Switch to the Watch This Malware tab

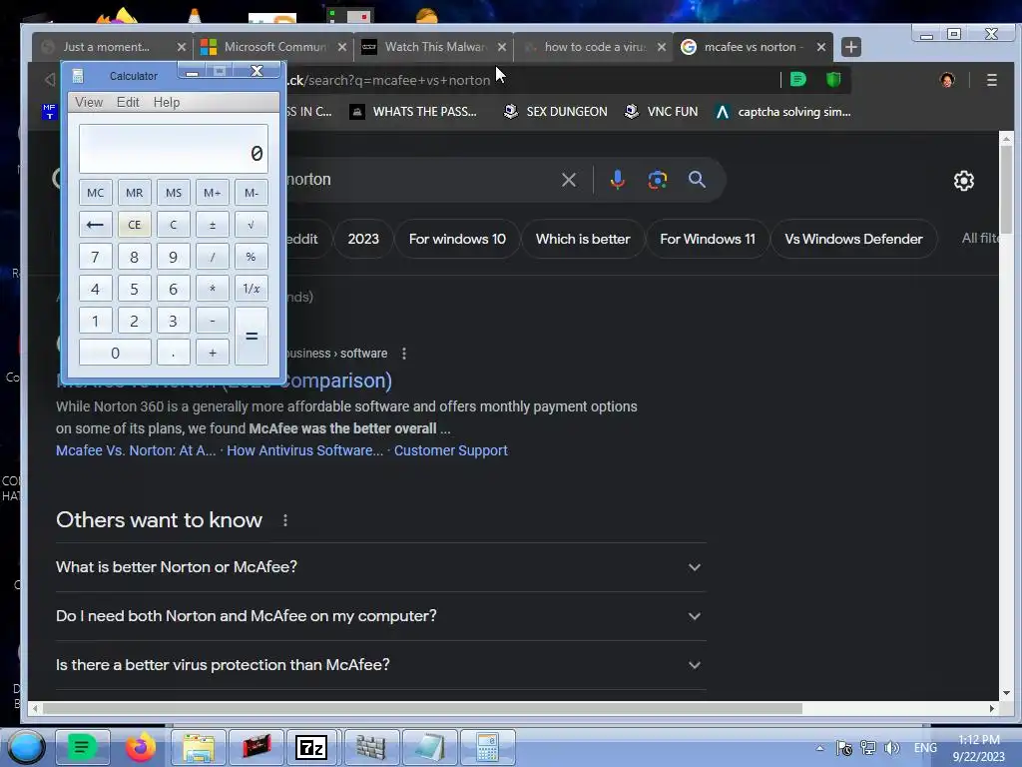pos(434,47)
